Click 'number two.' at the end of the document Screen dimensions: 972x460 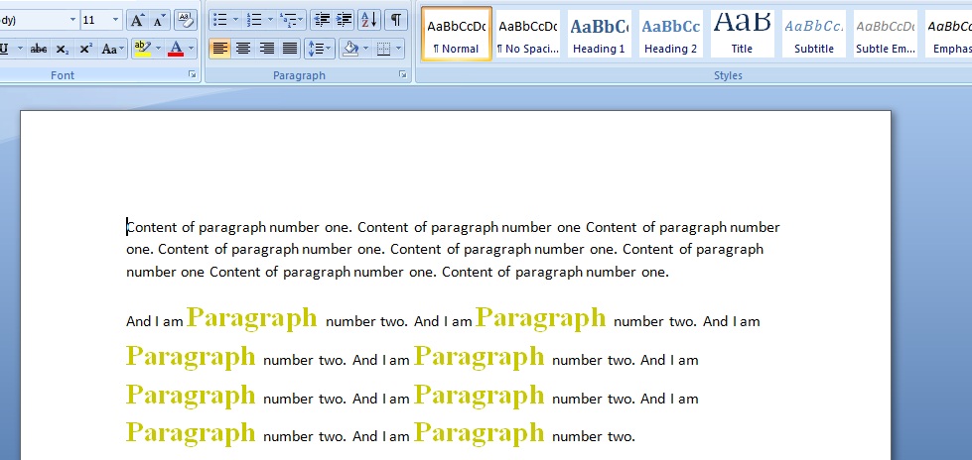[594, 436]
